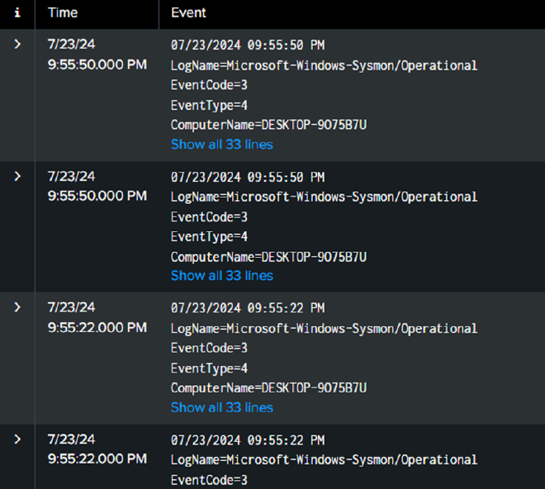Click the first event's 9:55:50.000 PM timestamp
This screenshot has width=545, height=489.
click(97, 64)
